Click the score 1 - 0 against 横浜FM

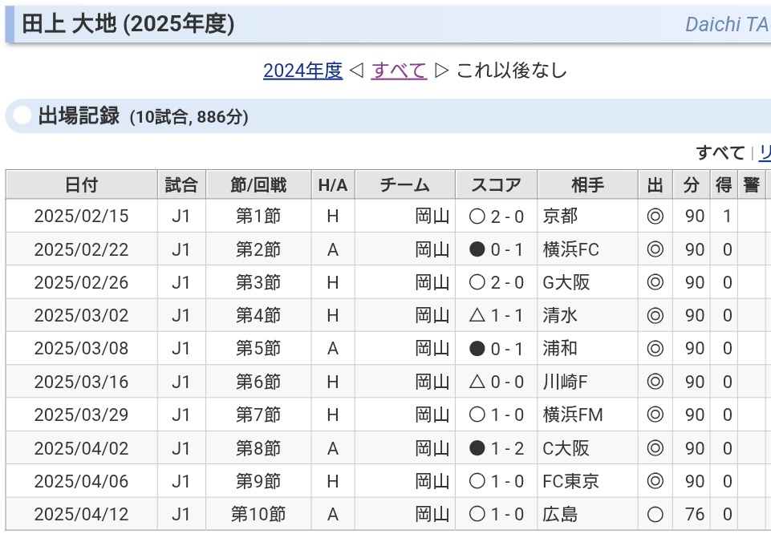(507, 415)
